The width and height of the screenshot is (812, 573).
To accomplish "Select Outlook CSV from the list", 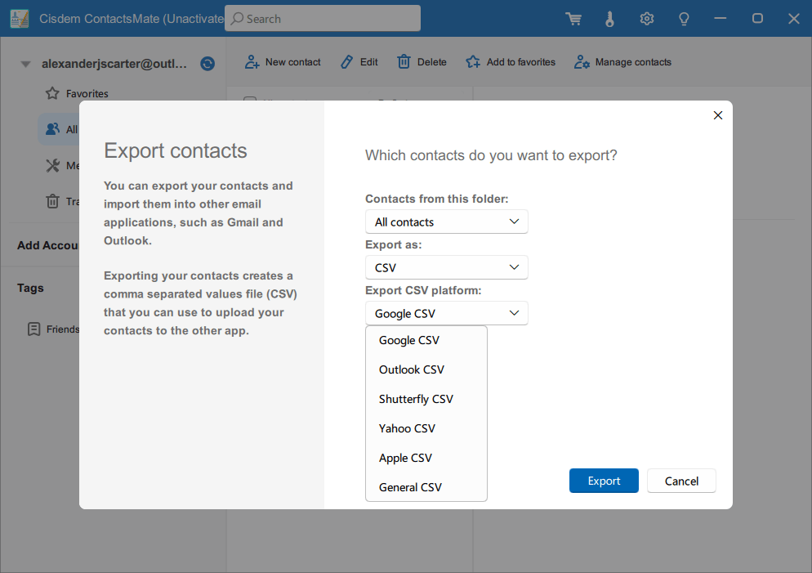I will pos(412,369).
